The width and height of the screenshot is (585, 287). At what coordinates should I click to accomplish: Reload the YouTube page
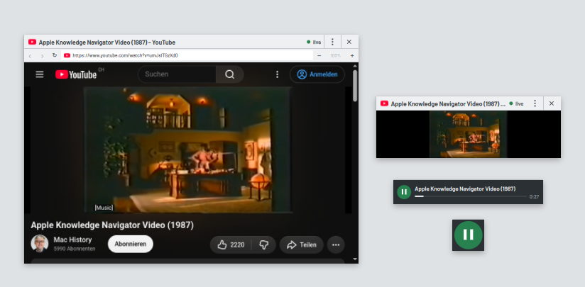coord(55,55)
